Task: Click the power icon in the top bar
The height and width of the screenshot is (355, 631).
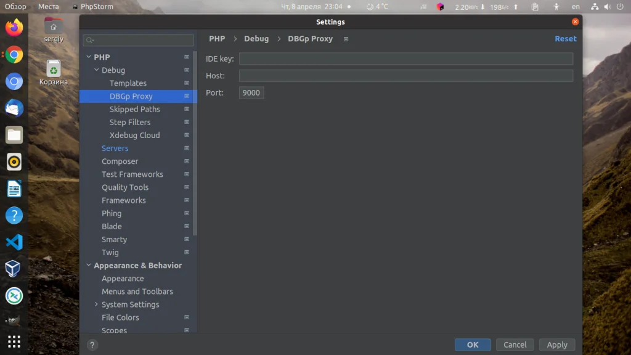Action: click(x=621, y=7)
